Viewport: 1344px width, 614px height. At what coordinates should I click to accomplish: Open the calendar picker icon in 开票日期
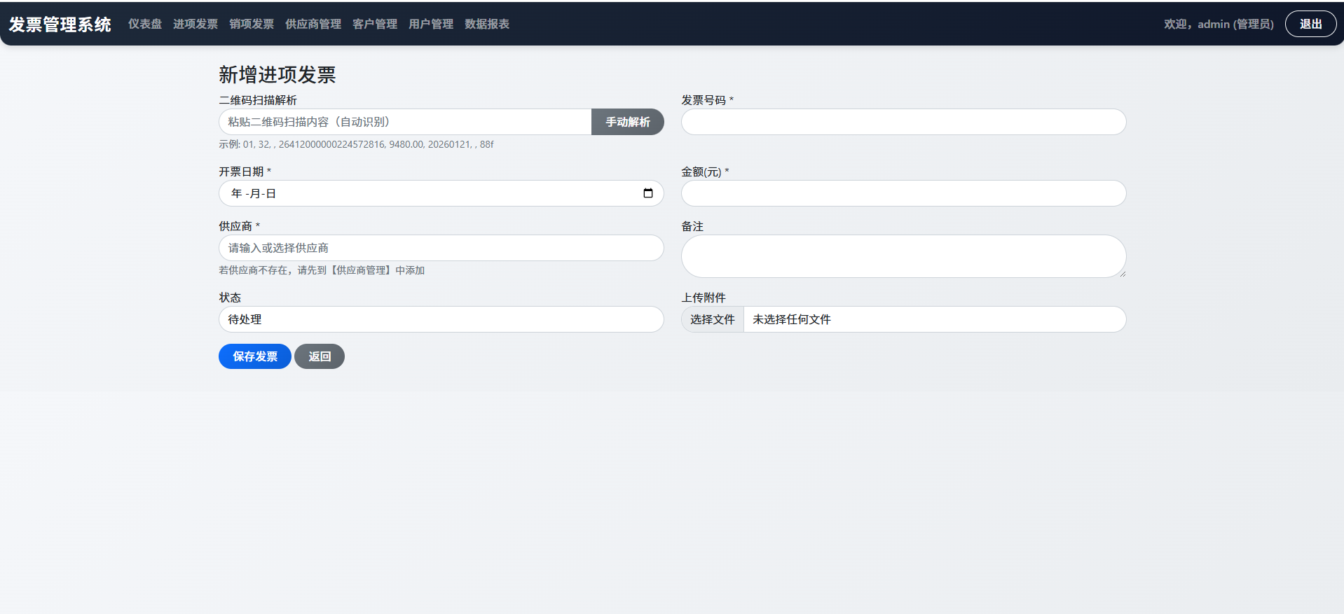pyautogui.click(x=647, y=193)
